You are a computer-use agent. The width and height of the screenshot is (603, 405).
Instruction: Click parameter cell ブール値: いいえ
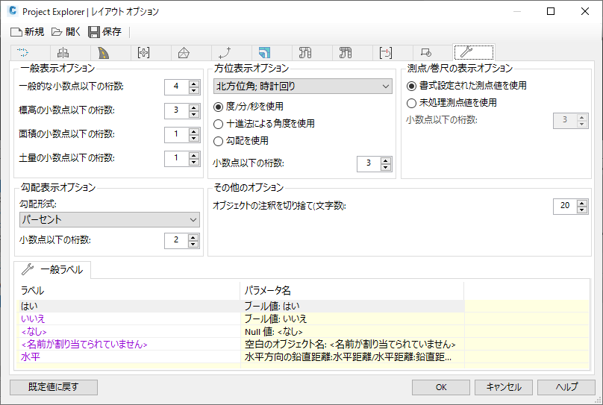[x=352, y=319]
